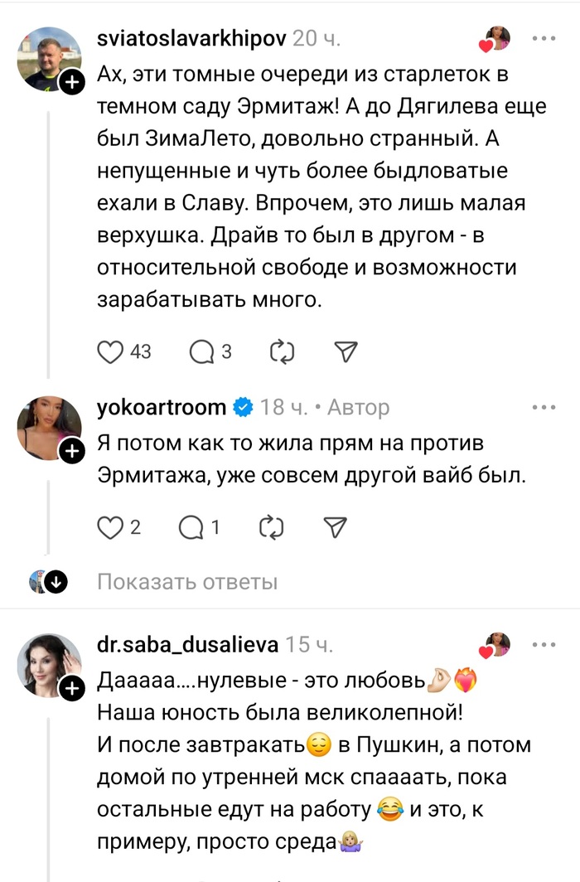The width and height of the screenshot is (580, 882).
Task: Open more options for dr.saba_dusalieva's comment
Action: pos(544,643)
